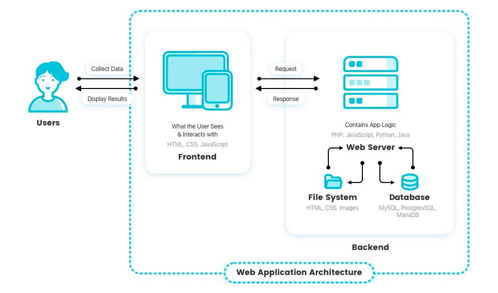This screenshot has height=293, width=498.
Task: Click the Contains App Logic caption
Action: pyautogui.click(x=370, y=124)
